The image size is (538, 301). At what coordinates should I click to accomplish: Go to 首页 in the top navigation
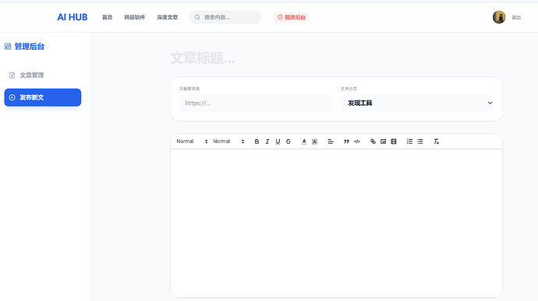coord(107,17)
